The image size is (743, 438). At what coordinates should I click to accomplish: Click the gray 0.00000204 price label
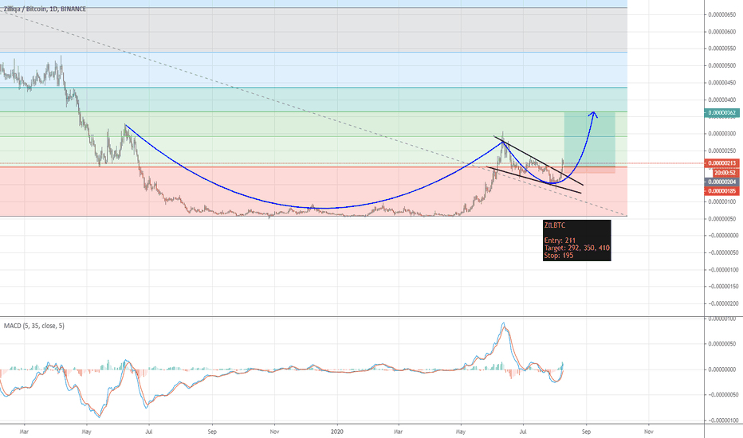coord(722,182)
